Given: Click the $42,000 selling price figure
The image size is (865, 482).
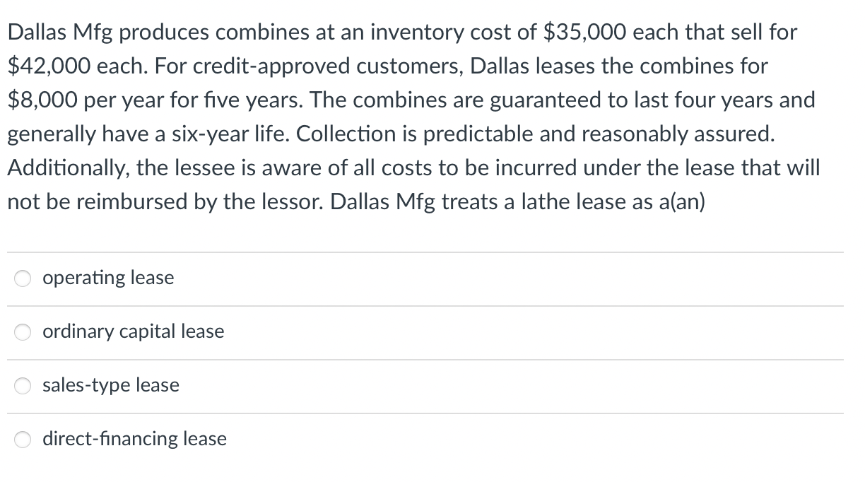Looking at the screenshot, I should coord(48,66).
